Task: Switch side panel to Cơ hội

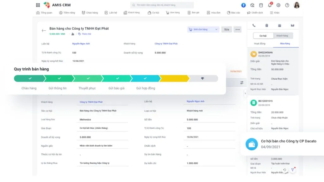Action: 263,36
